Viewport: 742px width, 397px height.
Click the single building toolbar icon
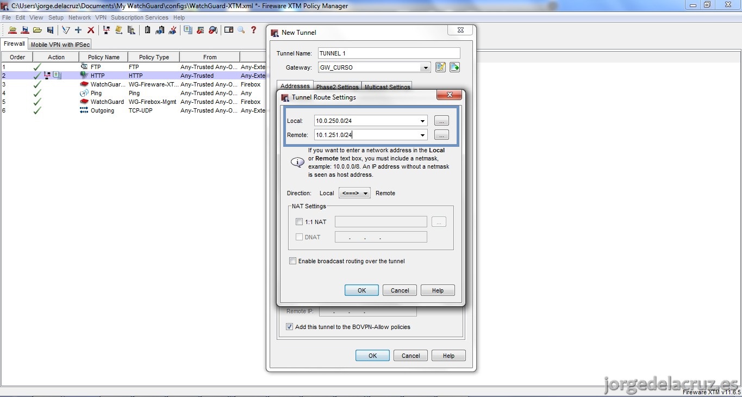point(147,30)
